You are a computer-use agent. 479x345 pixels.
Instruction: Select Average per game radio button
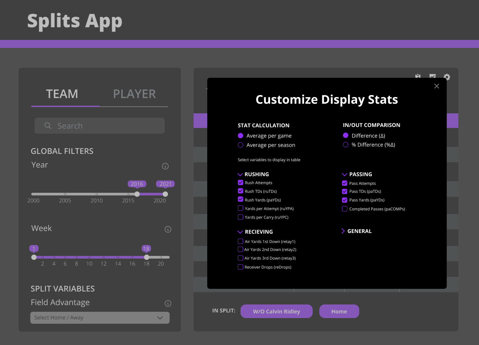tap(240, 136)
